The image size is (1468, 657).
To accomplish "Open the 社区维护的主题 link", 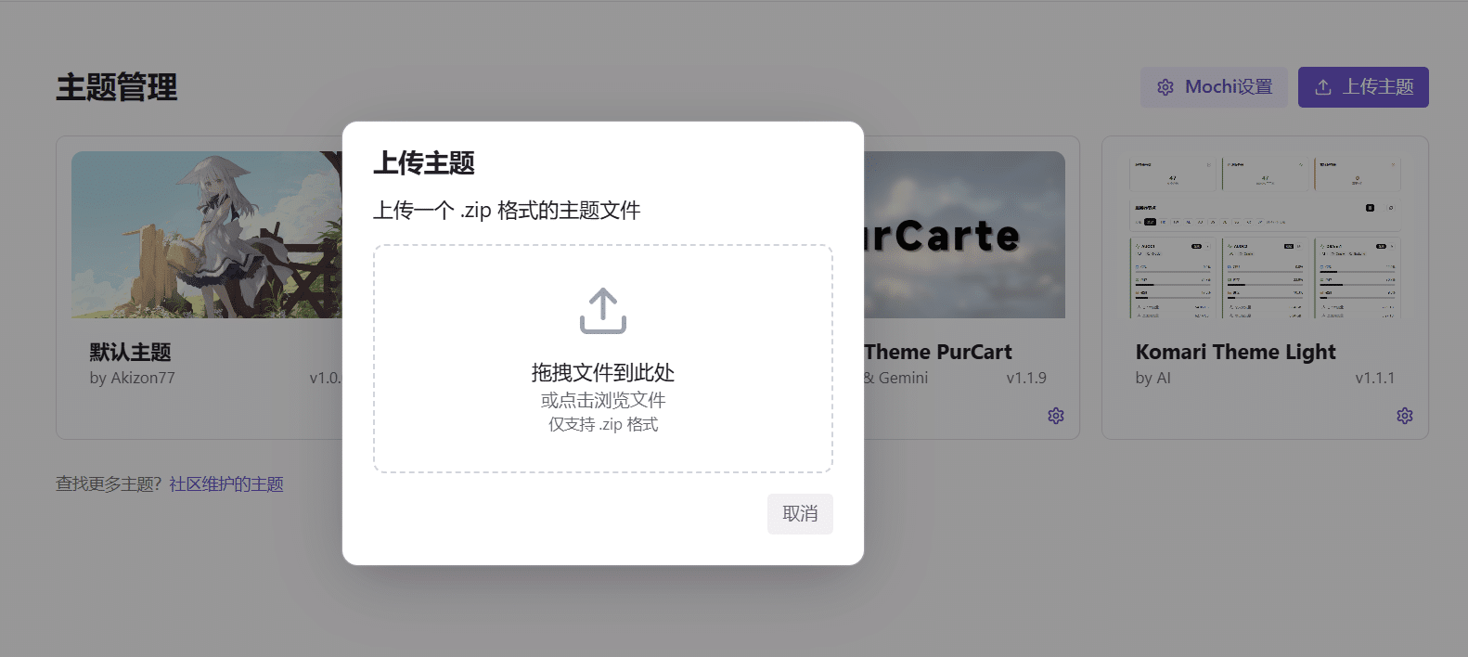I will (226, 484).
